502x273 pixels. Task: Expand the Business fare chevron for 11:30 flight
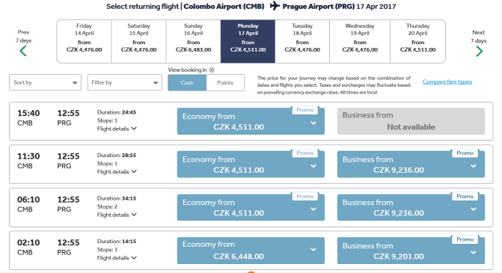(474, 166)
